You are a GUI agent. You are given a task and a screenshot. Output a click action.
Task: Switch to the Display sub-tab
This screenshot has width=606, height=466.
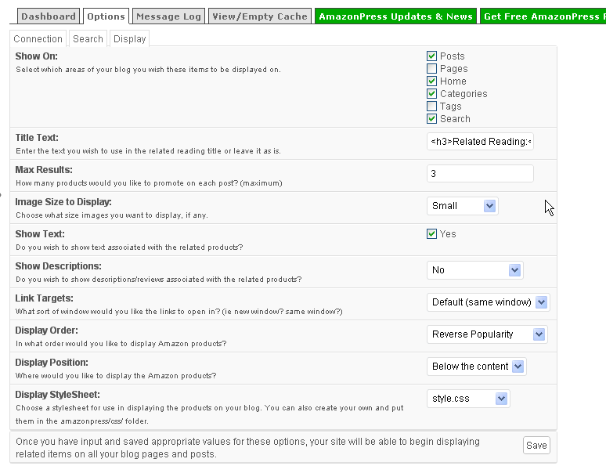(x=129, y=38)
